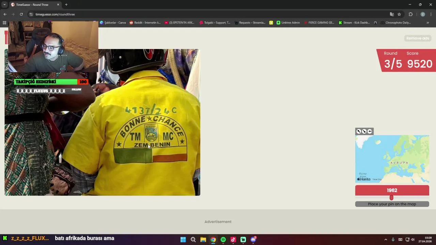Open Discord from the taskbar
This screenshot has width=436, height=245.
pyautogui.click(x=253, y=240)
